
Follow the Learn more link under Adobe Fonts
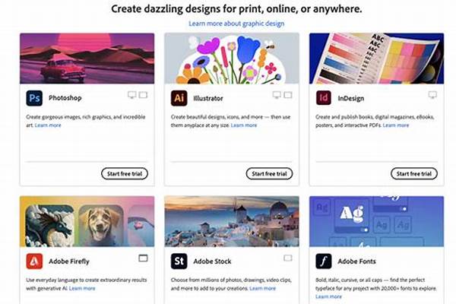pos(328,296)
